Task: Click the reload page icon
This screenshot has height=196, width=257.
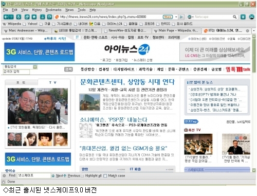Action: 19,17
